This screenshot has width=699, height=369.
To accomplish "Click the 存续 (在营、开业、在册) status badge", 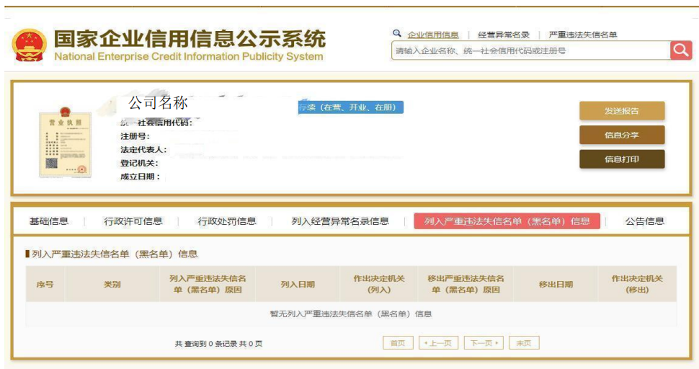I will tap(351, 107).
